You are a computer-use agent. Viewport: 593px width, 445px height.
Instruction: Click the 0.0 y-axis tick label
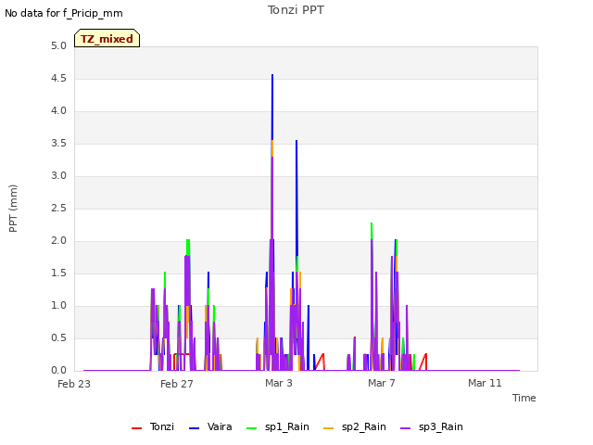(x=59, y=371)
